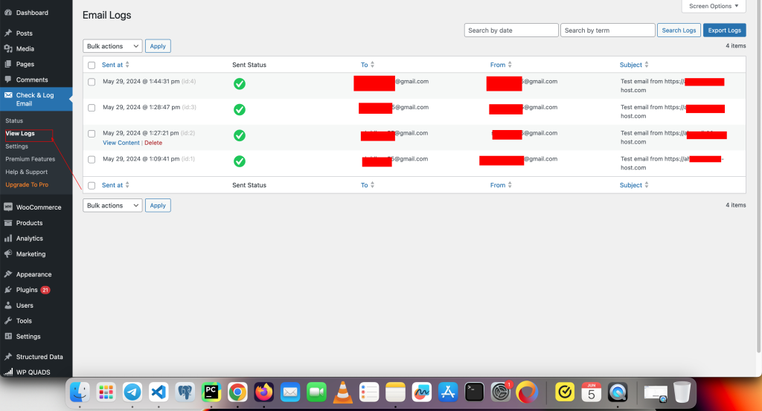The image size is (762, 411).
Task: Click green sent status check for id:1
Action: 240,161
